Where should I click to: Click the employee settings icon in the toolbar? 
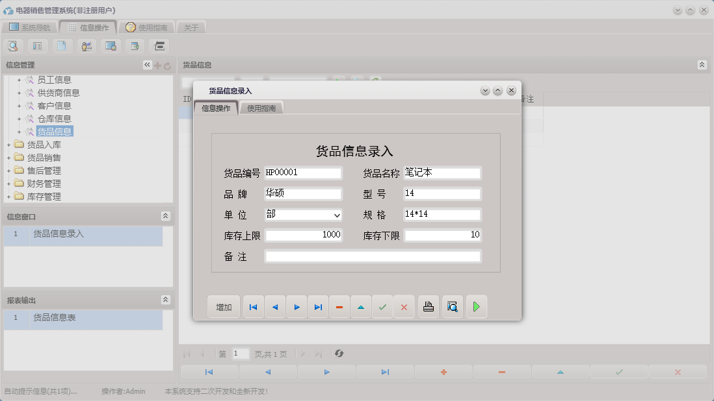86,45
